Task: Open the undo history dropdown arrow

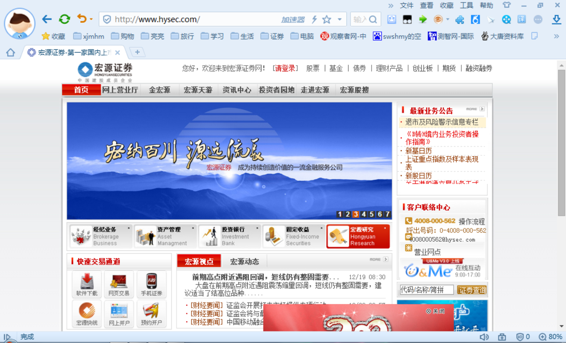Action: coord(91,19)
